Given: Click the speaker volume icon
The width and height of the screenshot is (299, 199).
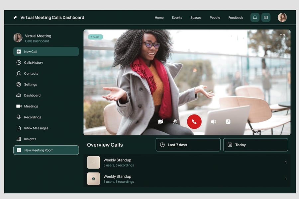Looking at the screenshot, I should coord(213,122).
